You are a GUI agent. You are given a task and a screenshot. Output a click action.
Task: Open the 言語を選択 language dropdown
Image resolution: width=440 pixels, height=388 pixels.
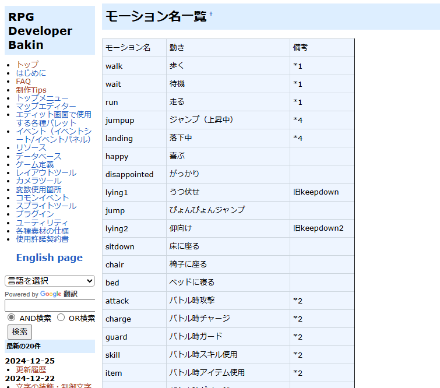pyautogui.click(x=50, y=281)
